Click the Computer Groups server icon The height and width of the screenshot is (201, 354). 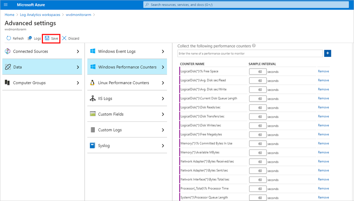click(x=7, y=83)
